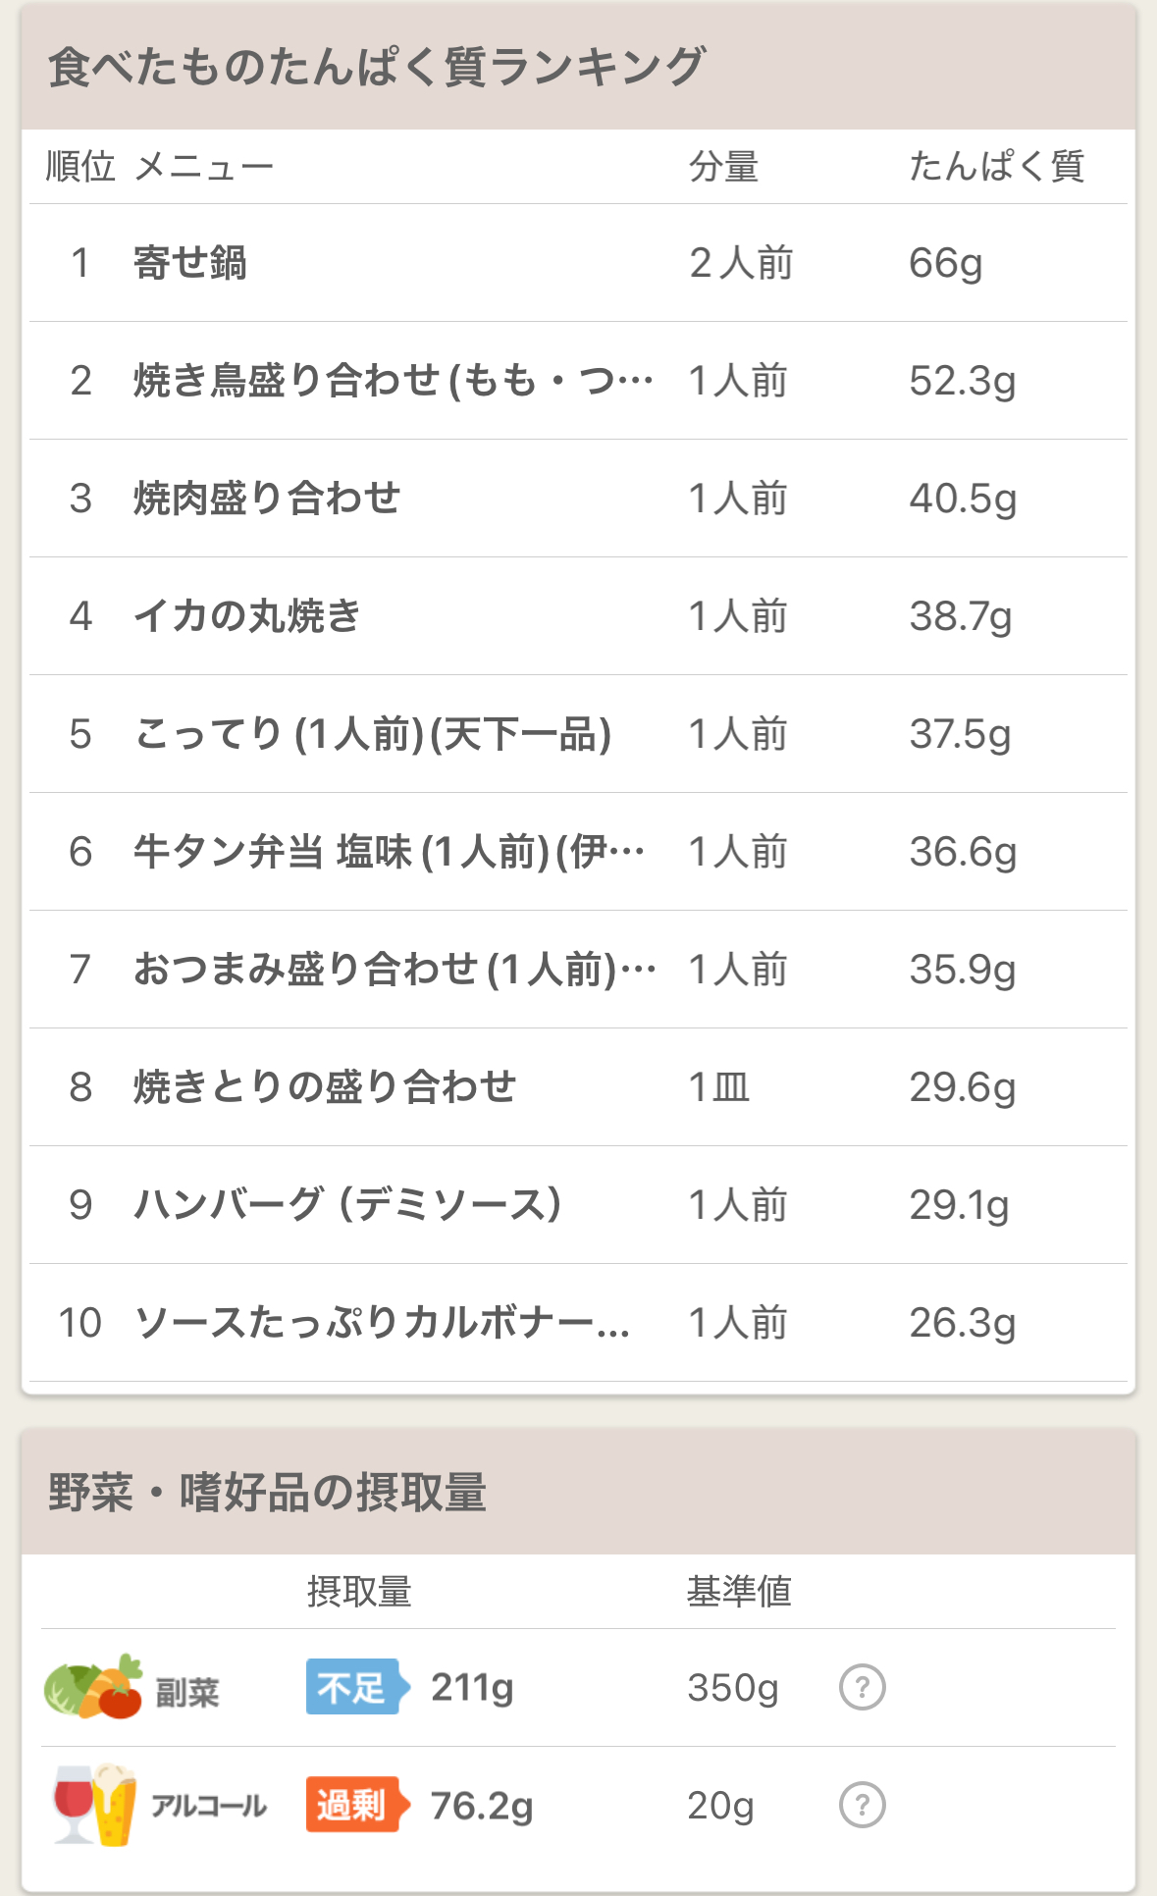Viewport: 1157px width, 1896px height.
Task: Open おつまみ盛り合わせ entry
Action: point(578,970)
